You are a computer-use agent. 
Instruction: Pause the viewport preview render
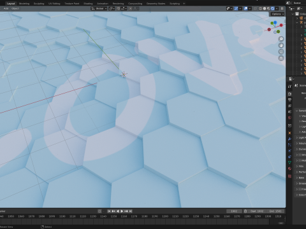(282, 8)
